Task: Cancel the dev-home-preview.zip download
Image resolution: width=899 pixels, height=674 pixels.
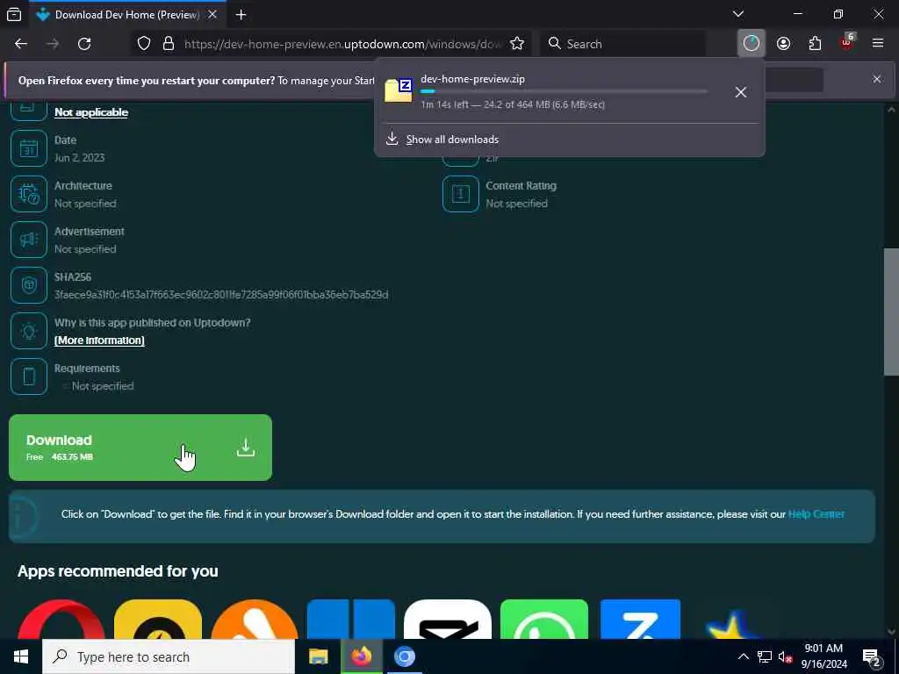Action: pyautogui.click(x=741, y=92)
